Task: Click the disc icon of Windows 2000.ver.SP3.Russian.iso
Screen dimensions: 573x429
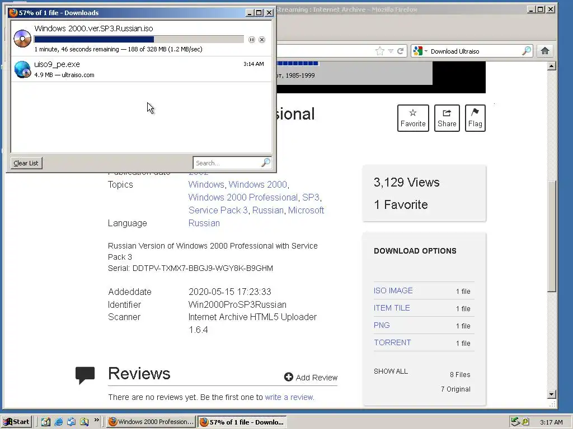Action: (22, 39)
